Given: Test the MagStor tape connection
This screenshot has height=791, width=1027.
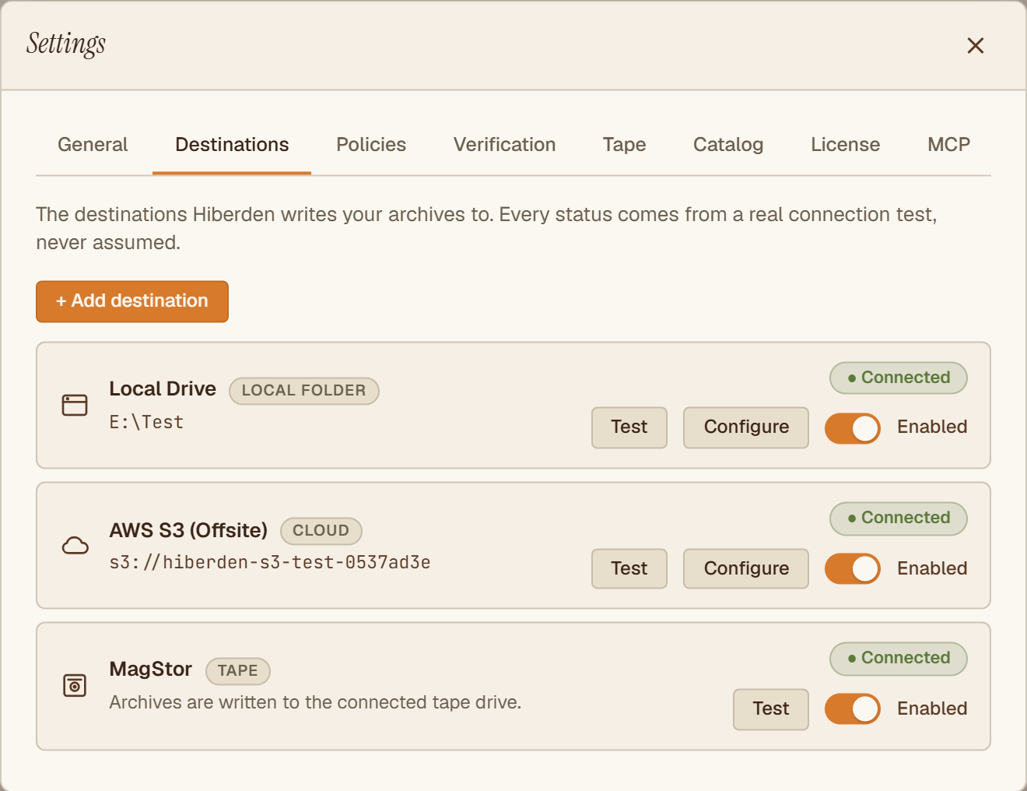Looking at the screenshot, I should tap(771, 708).
